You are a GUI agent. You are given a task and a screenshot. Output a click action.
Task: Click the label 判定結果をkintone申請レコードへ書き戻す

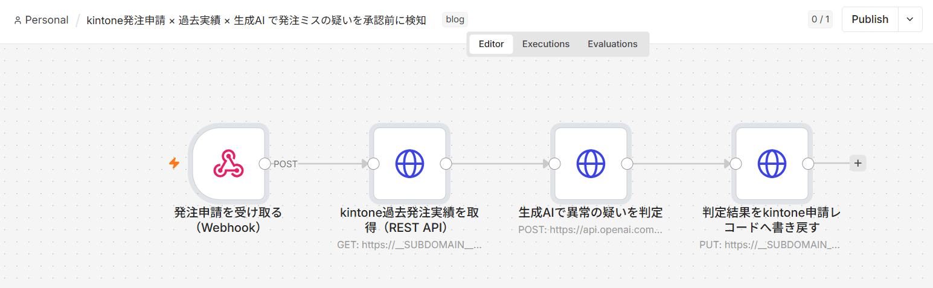click(772, 220)
